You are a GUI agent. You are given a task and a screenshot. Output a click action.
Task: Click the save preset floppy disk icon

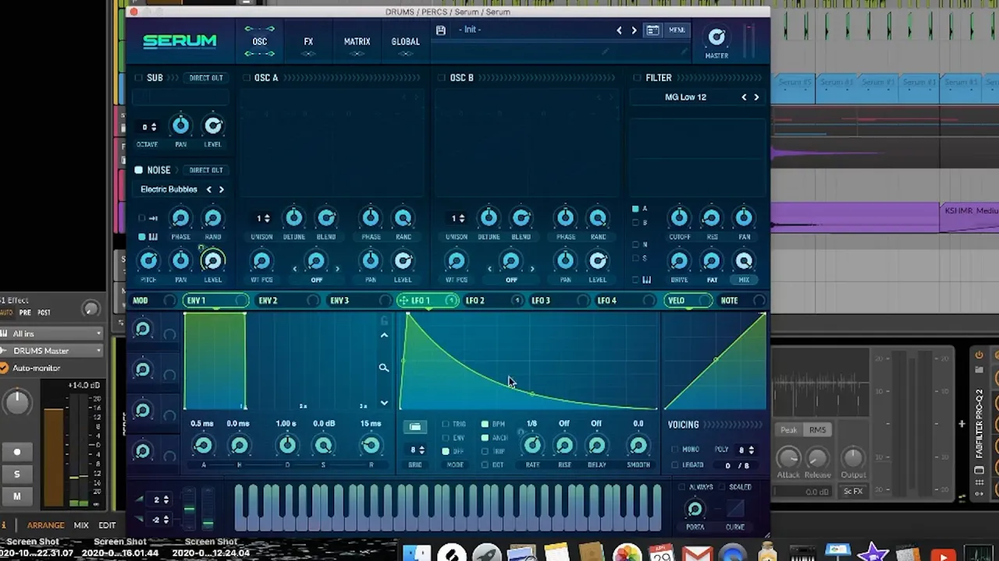[x=441, y=30]
